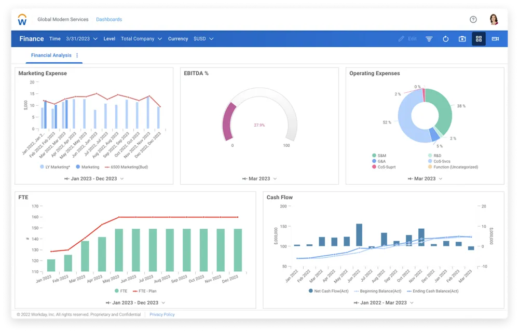This screenshot has height=333, width=519.
Task: Click the presentation mode icon
Action: [x=495, y=39]
